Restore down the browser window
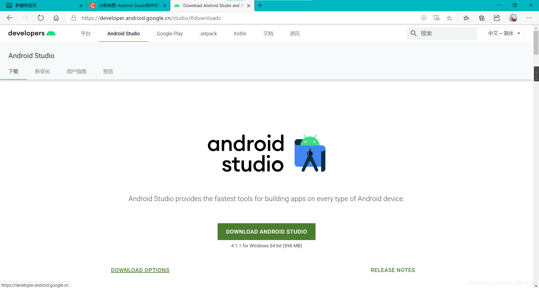 (x=515, y=5)
